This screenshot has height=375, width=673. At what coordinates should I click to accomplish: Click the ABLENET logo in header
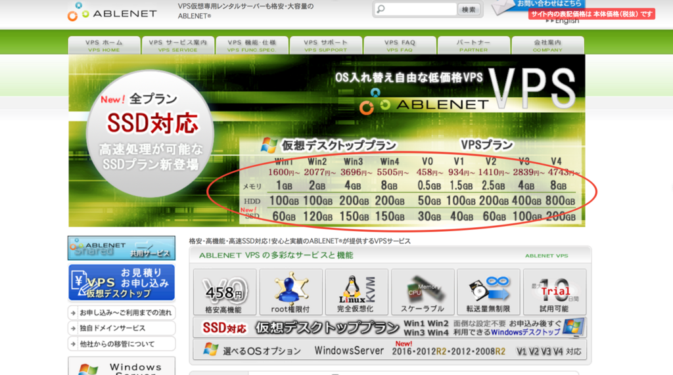pyautogui.click(x=112, y=12)
